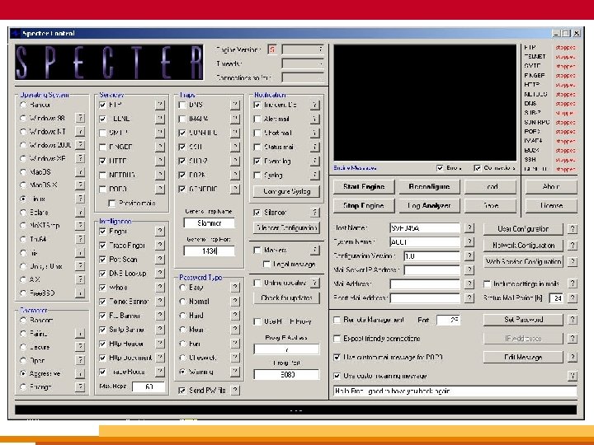Choose FreeBSD operating system
The width and height of the screenshot is (594, 445).
[x=23, y=293]
